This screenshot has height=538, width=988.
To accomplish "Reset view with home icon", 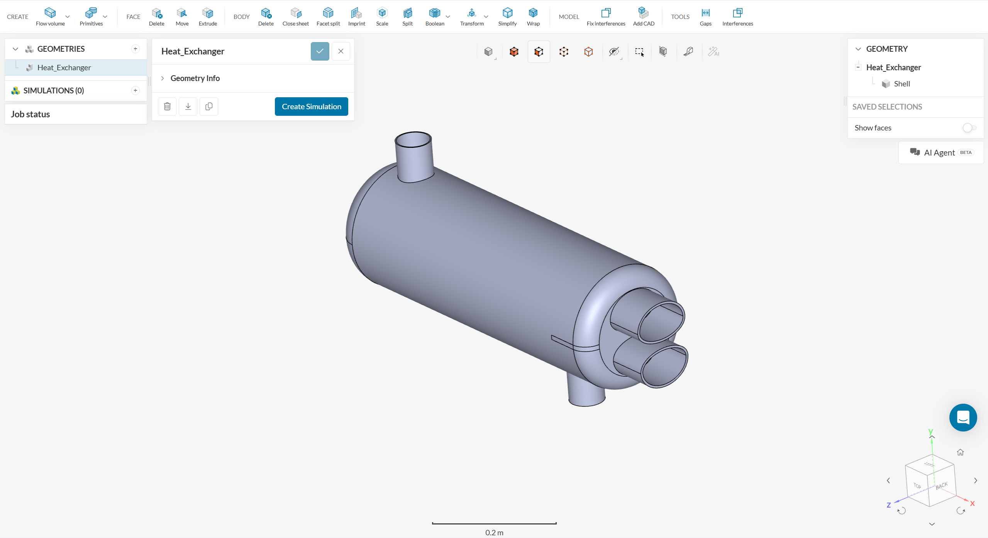I will click(960, 452).
